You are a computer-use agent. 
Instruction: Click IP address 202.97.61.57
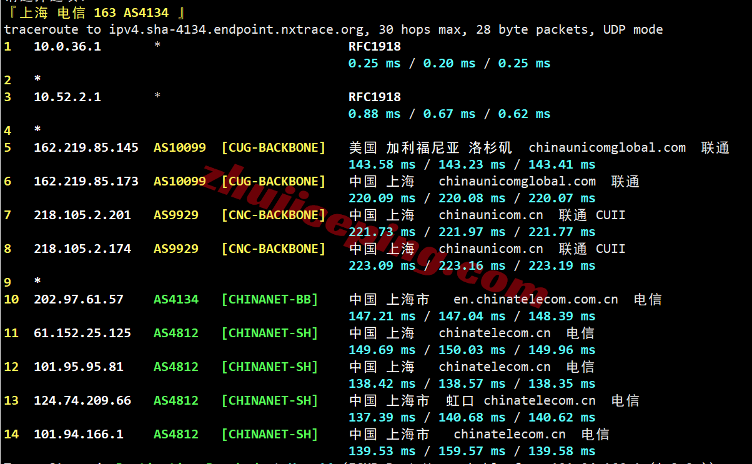[x=79, y=299]
